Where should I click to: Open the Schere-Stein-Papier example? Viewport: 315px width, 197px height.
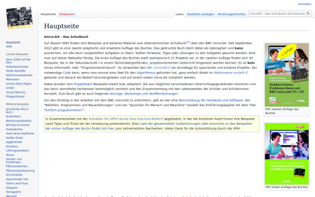(19, 84)
